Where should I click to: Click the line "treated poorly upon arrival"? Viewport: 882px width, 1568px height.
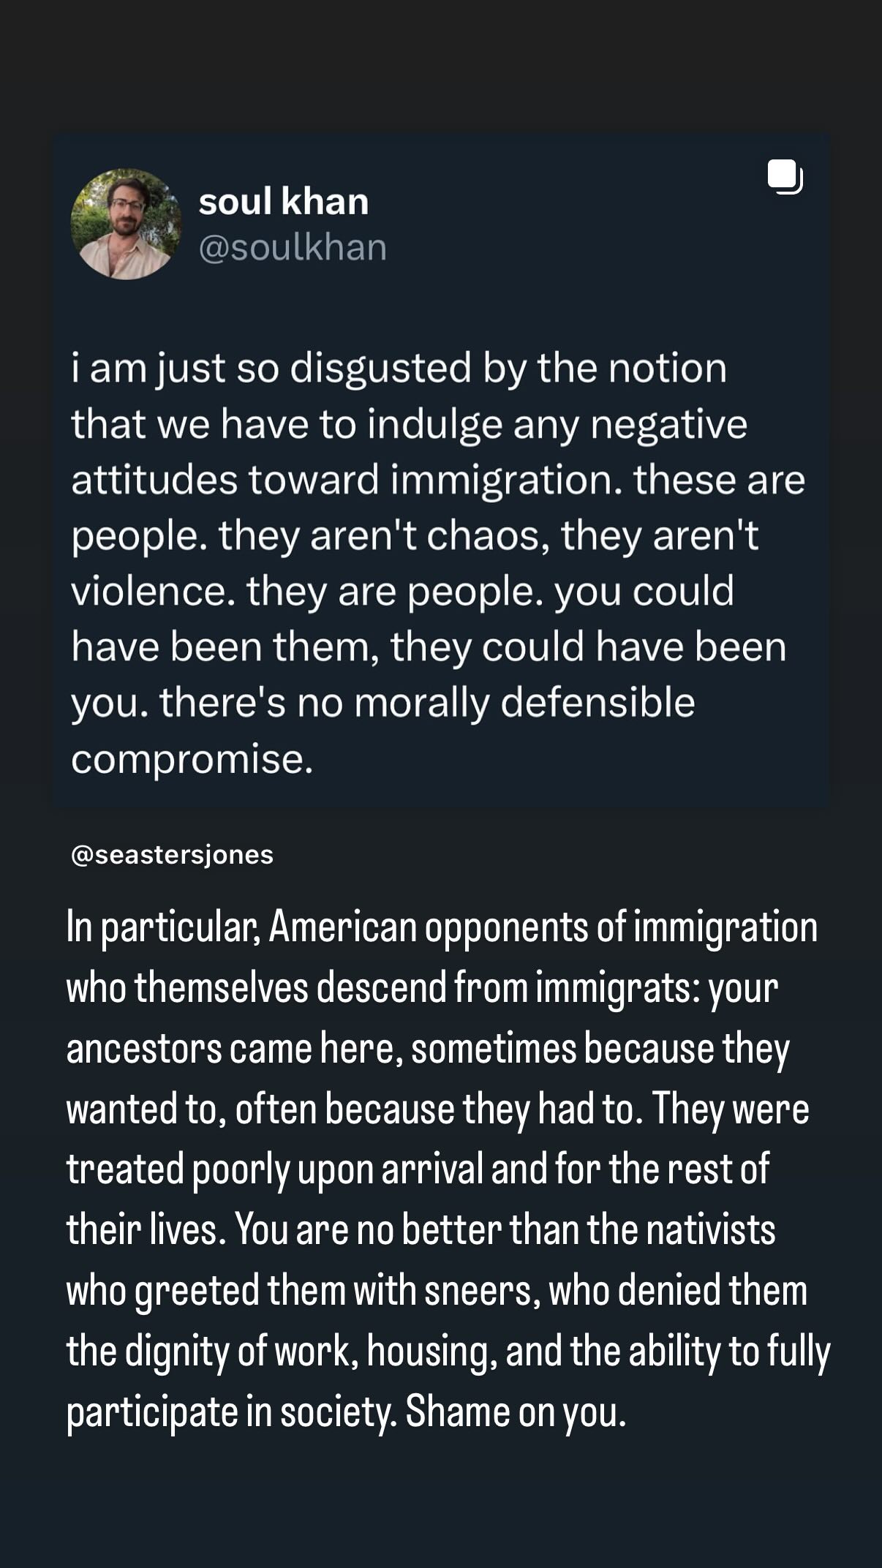click(x=417, y=1169)
